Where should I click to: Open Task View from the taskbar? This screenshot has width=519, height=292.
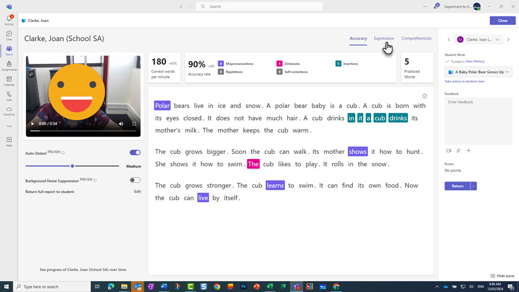[97, 286]
